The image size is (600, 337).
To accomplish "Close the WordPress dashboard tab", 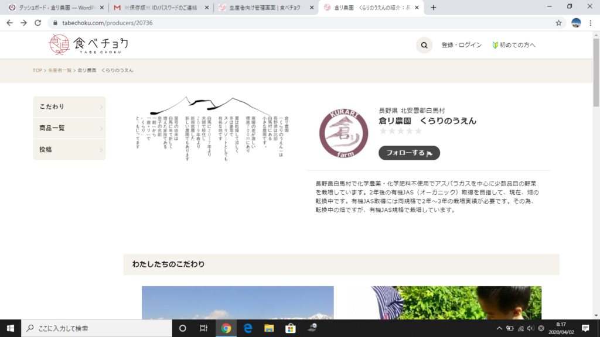I will [x=102, y=8].
